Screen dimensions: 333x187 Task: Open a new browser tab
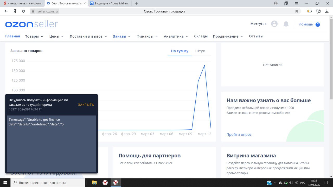[136, 3]
